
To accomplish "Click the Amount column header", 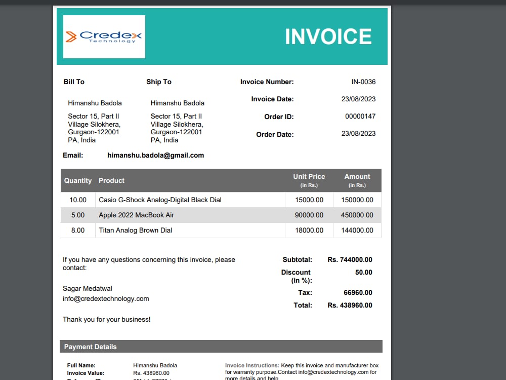I will click(x=357, y=180).
